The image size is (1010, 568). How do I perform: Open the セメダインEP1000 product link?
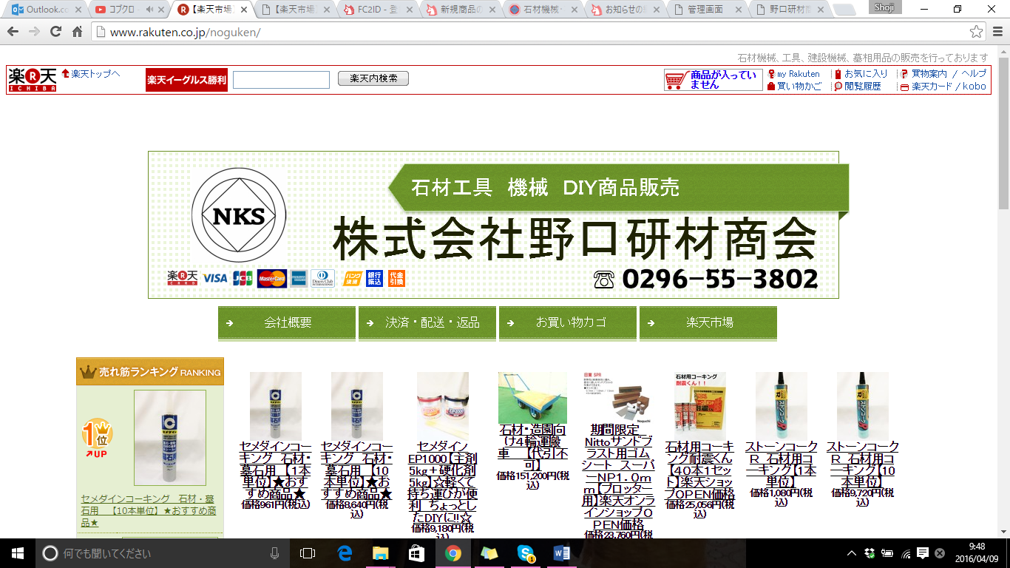(443, 481)
